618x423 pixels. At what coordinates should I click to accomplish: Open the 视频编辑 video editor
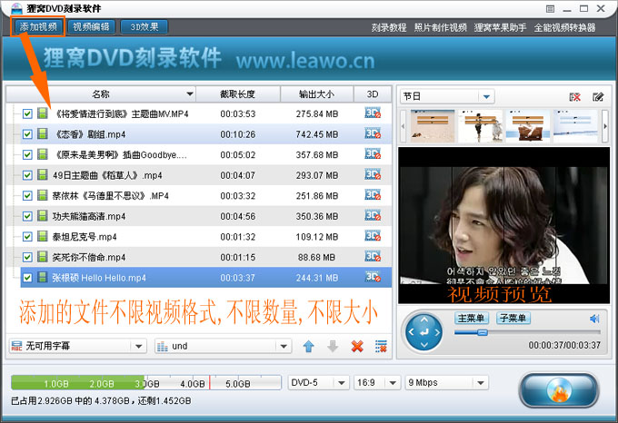pos(91,26)
